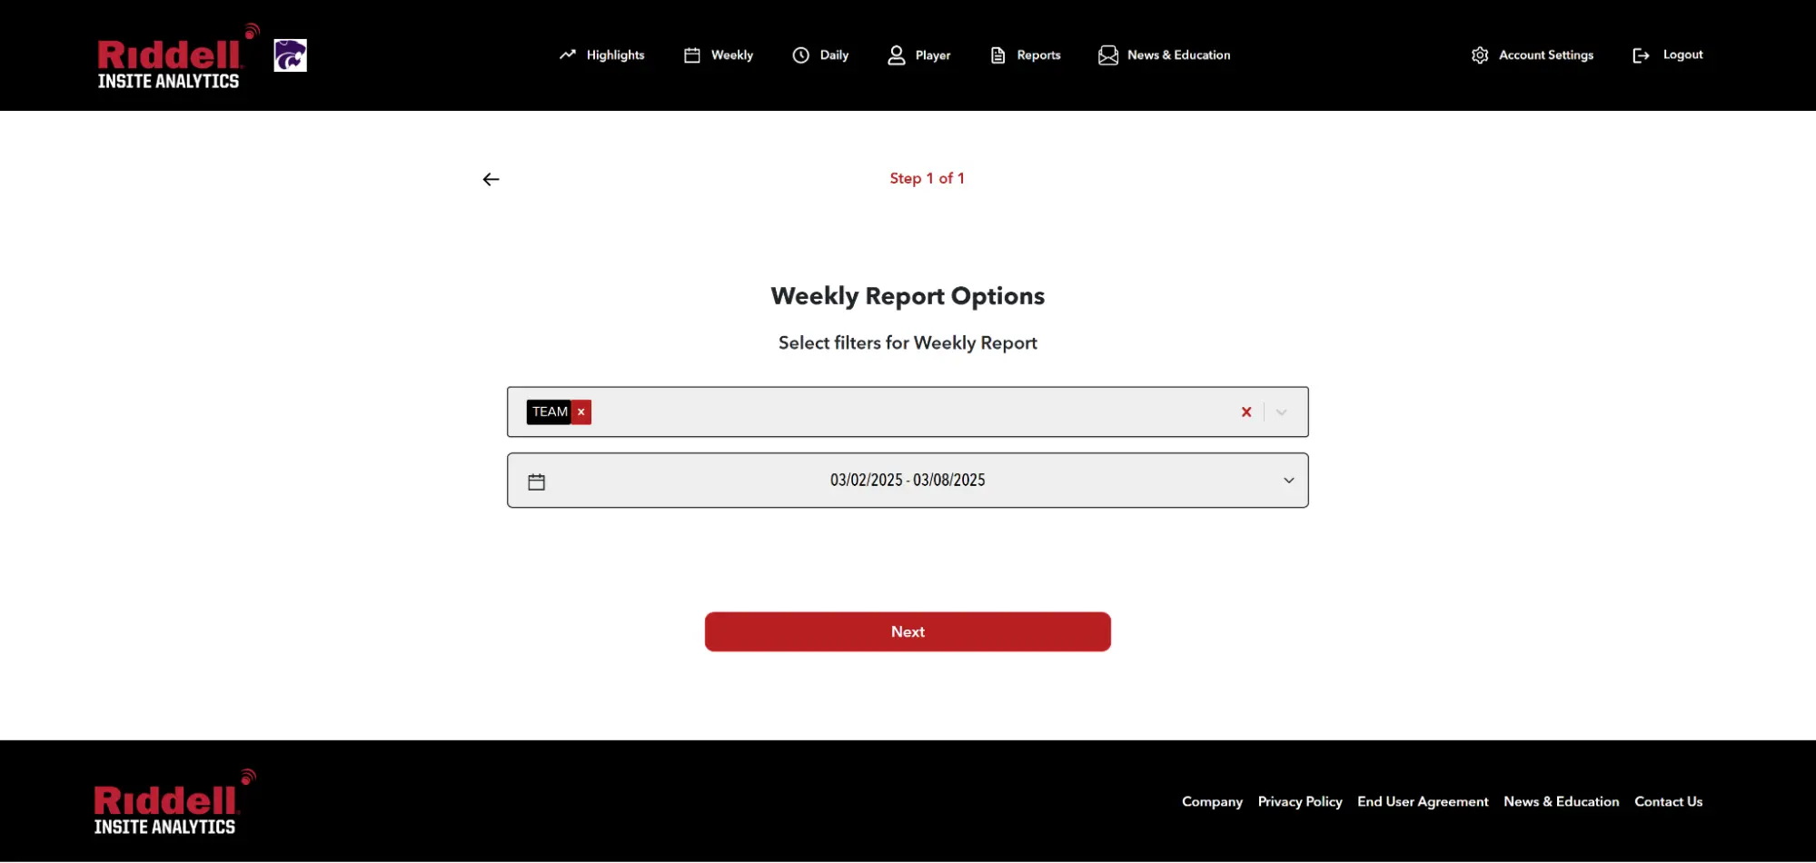The height and width of the screenshot is (863, 1816).
Task: Clear all selections in the team filter
Action: [1245, 412]
